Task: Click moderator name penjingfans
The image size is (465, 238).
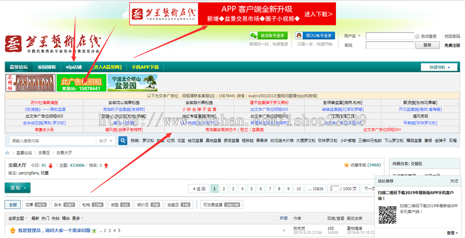Action: (x=28, y=173)
